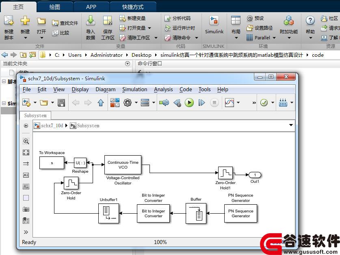Run the simulation with green play button
The image size is (340, 255).
189,103
